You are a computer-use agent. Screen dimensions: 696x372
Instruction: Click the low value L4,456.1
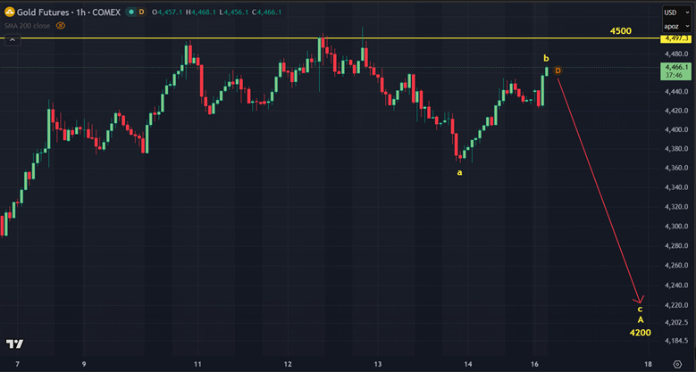click(233, 12)
